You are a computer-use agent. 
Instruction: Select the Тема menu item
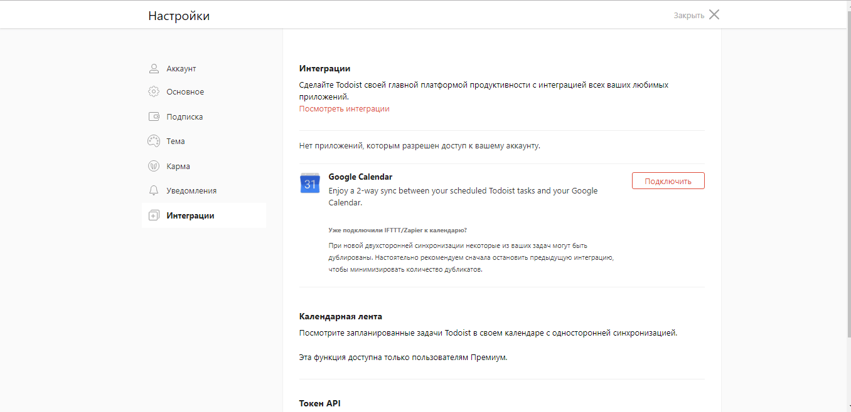pos(176,142)
